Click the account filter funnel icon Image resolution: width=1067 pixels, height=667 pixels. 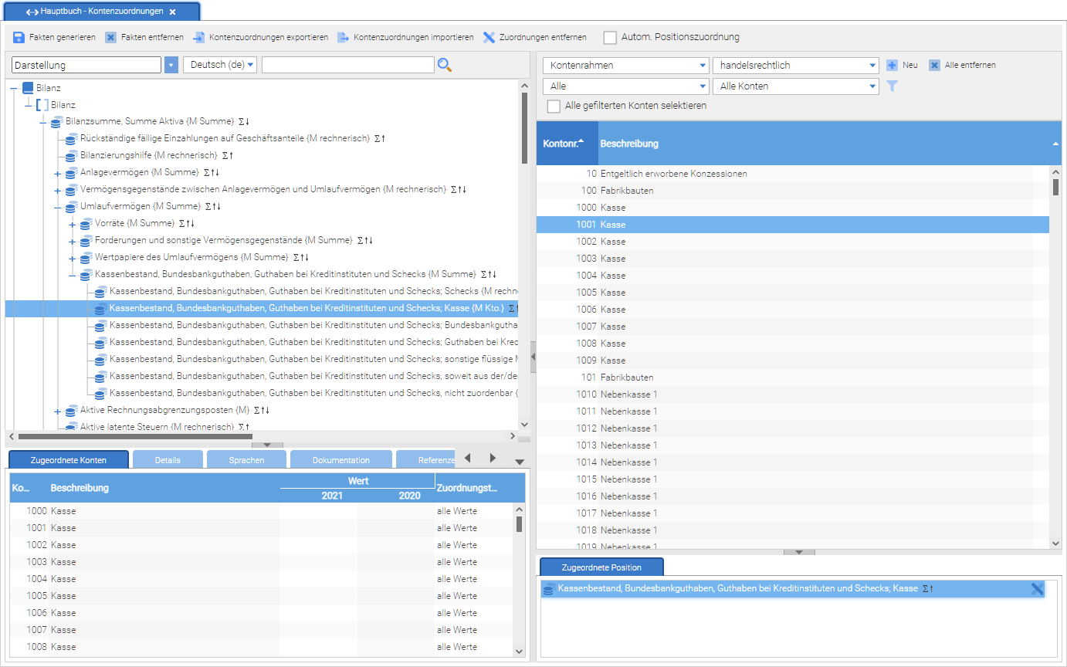pyautogui.click(x=892, y=86)
